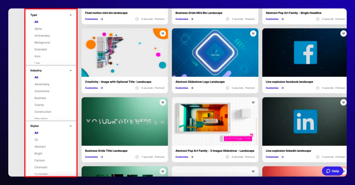Open Abstract Slideshow Logo Landscape thumbnail
The height and width of the screenshot is (185, 355).
coord(215,52)
